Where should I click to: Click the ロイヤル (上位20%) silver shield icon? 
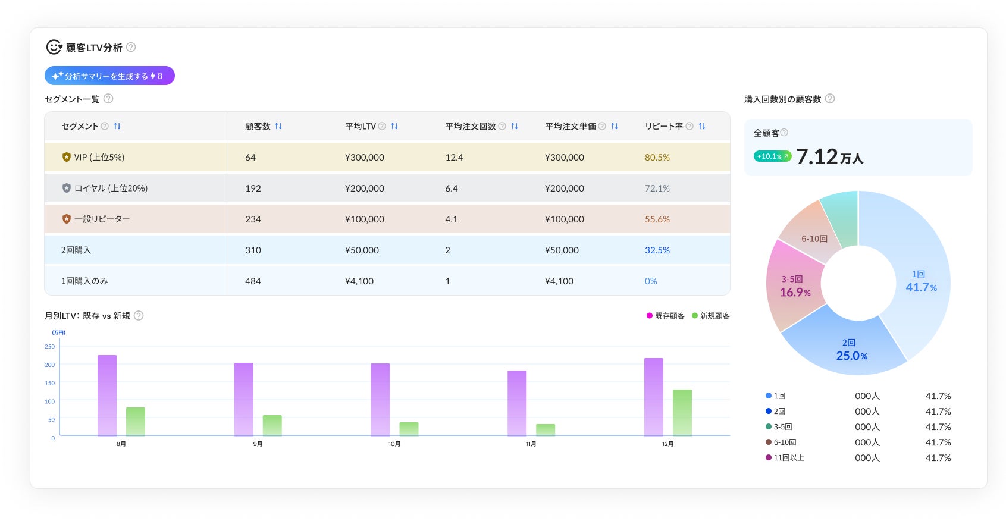[x=67, y=188]
